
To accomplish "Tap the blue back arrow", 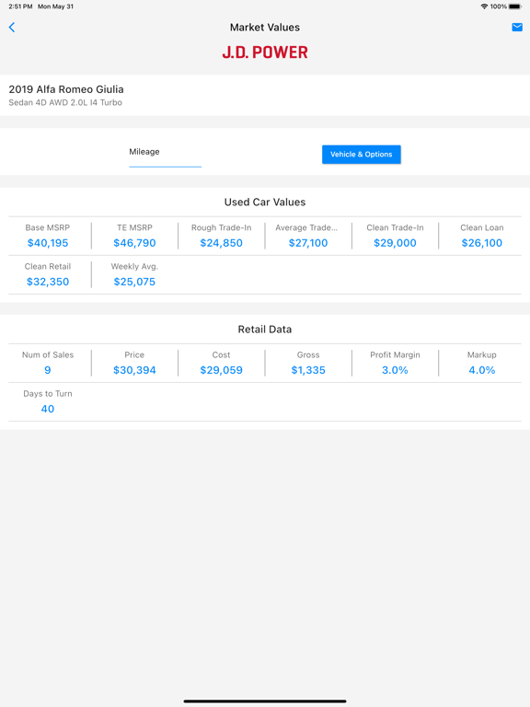I will click(12, 28).
